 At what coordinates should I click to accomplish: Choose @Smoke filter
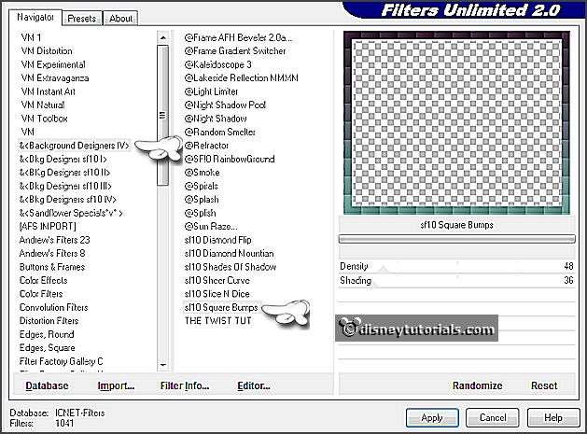pyautogui.click(x=203, y=173)
